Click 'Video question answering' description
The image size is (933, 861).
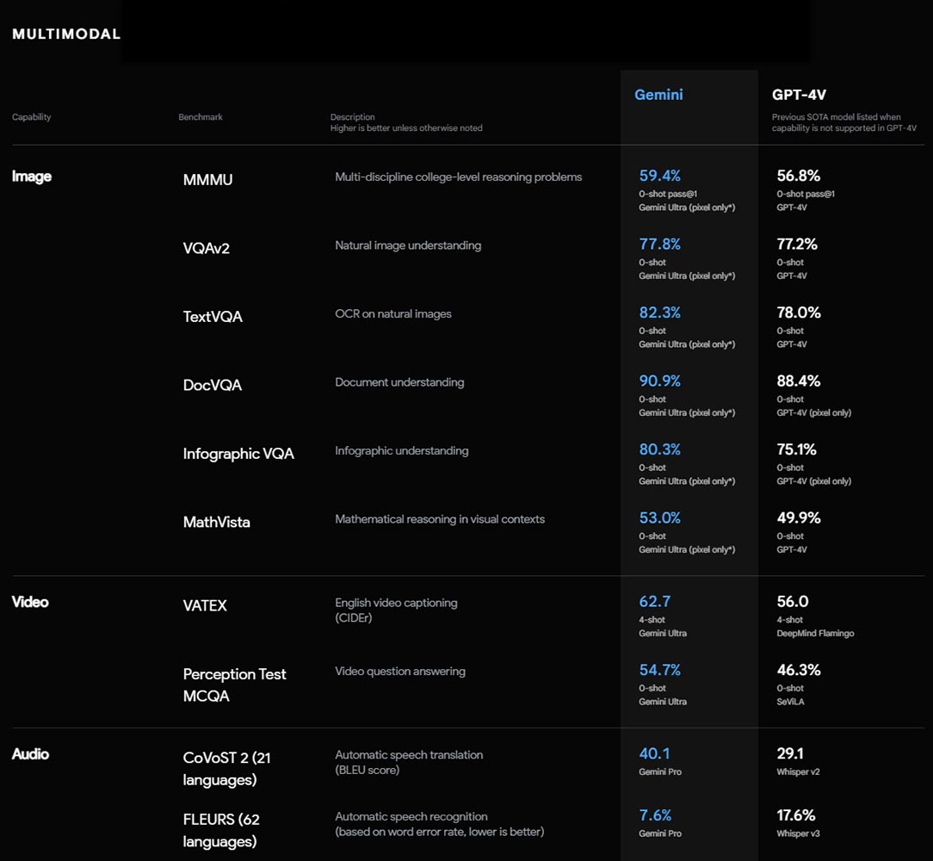pyautogui.click(x=400, y=671)
